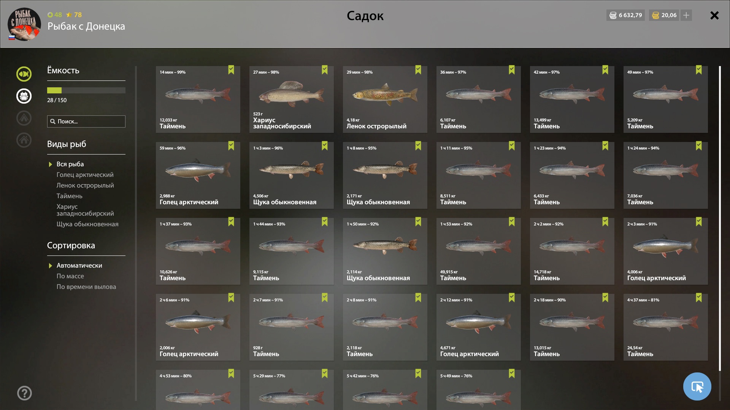Filter list by Голец арктический
Viewport: 730px width, 410px height.
(85, 175)
